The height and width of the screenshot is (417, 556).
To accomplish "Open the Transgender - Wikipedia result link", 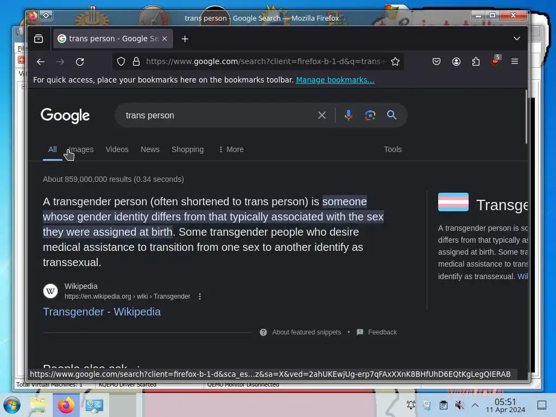I will 102,312.
